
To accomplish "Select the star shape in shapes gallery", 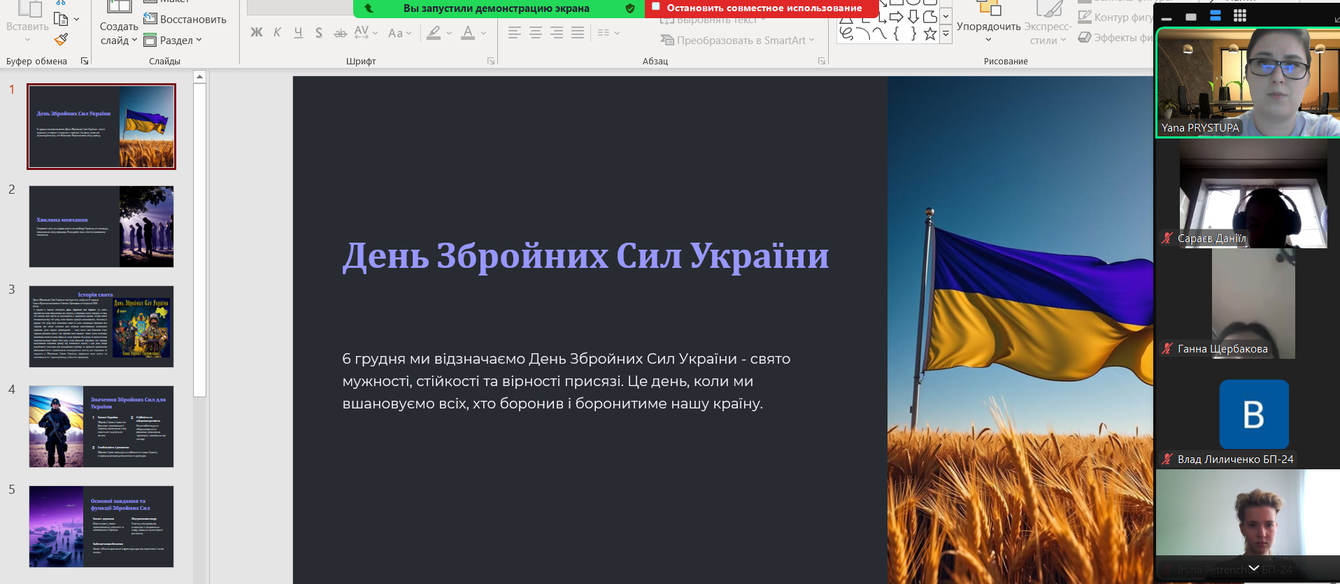I will [x=929, y=33].
